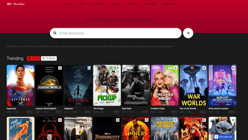Click the 4k badge on Jurassic World Rebirth

pos(60,68)
